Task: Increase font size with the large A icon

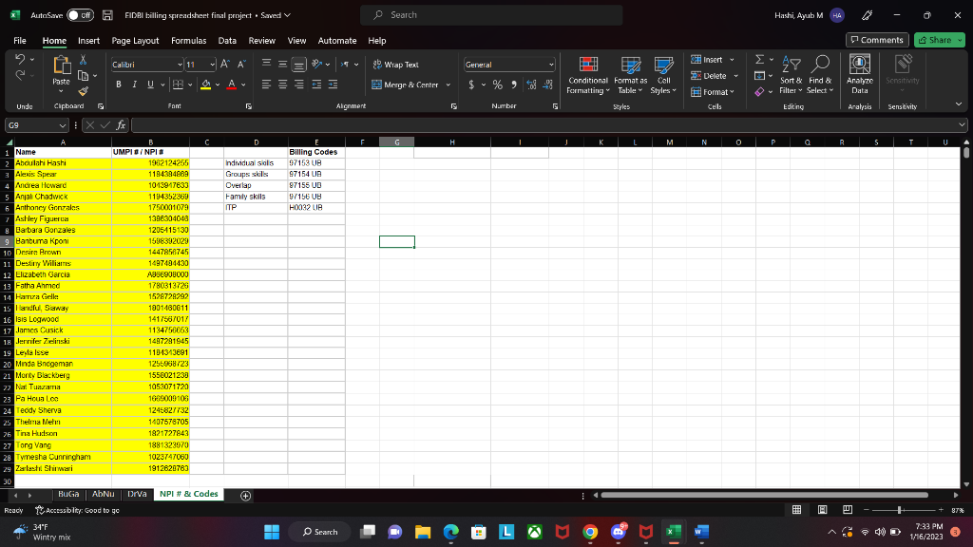Action: (225, 64)
